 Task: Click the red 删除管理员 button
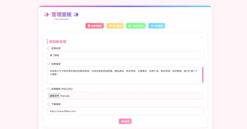pyautogui.click(x=94, y=26)
